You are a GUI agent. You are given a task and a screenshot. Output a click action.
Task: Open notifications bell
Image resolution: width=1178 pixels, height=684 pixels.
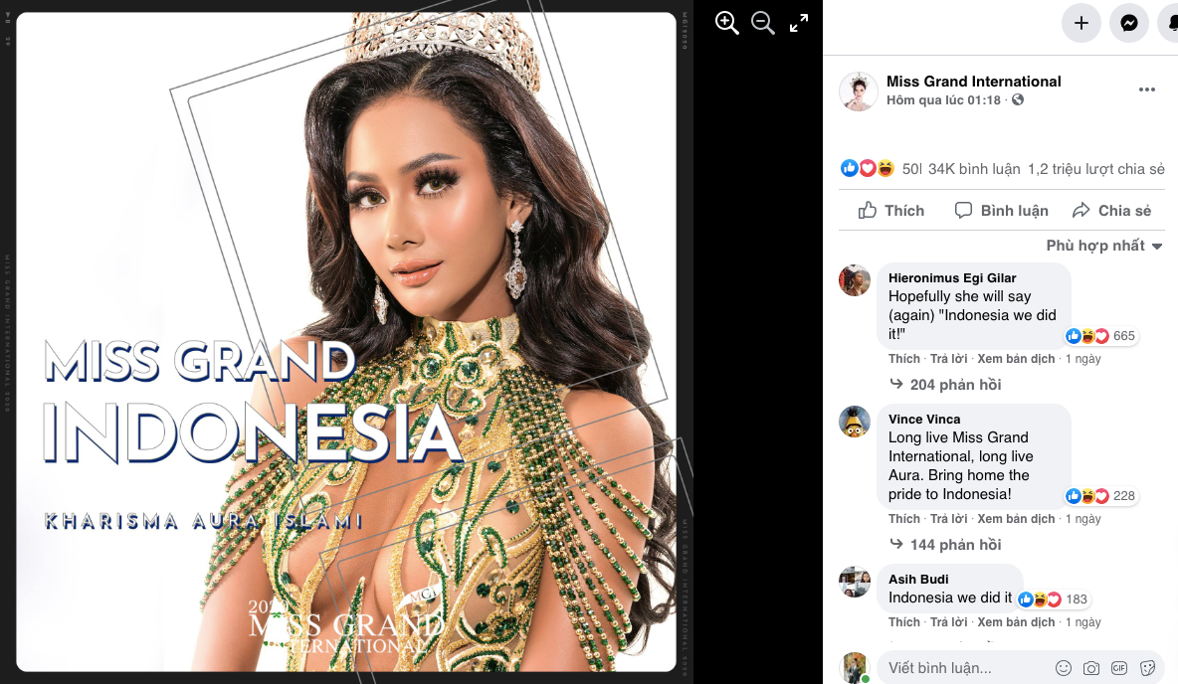1171,23
